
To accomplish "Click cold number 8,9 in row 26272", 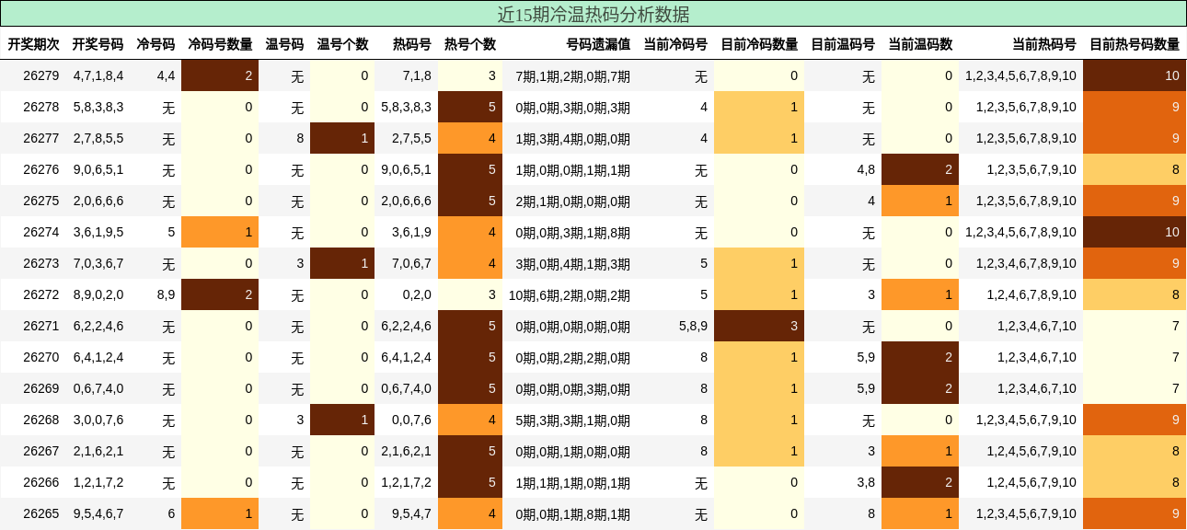I will pyautogui.click(x=166, y=294).
